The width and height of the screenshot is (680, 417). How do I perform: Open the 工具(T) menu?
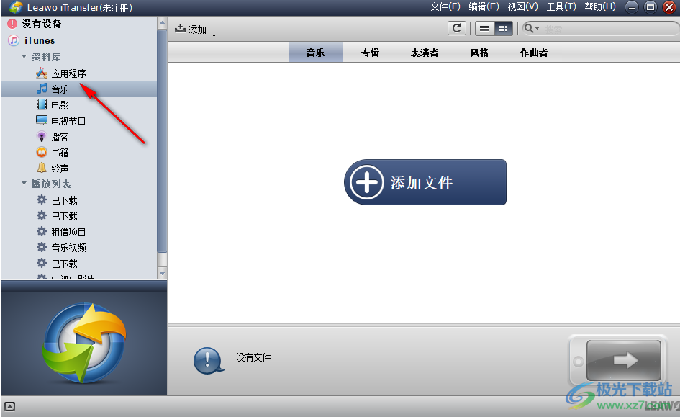tap(561, 6)
